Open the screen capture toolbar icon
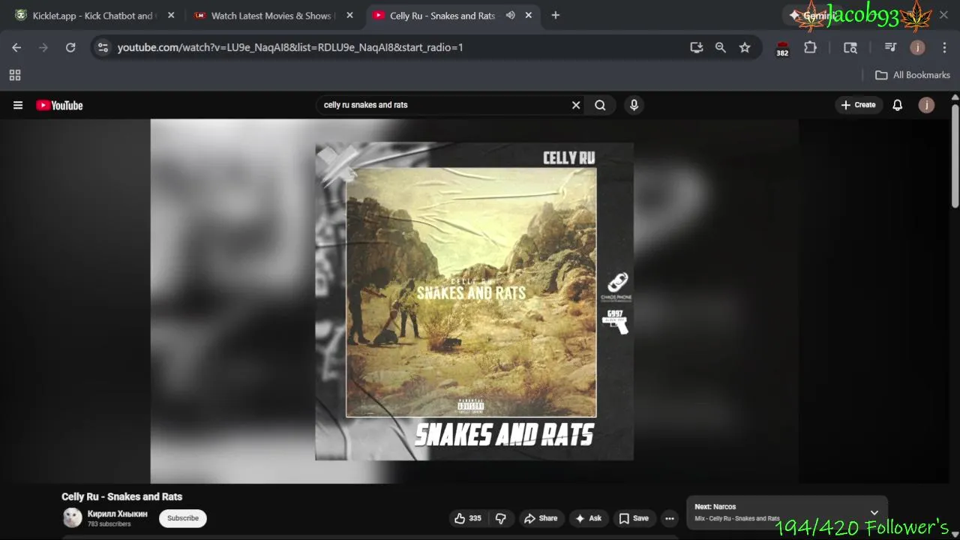The image size is (960, 540). click(850, 47)
